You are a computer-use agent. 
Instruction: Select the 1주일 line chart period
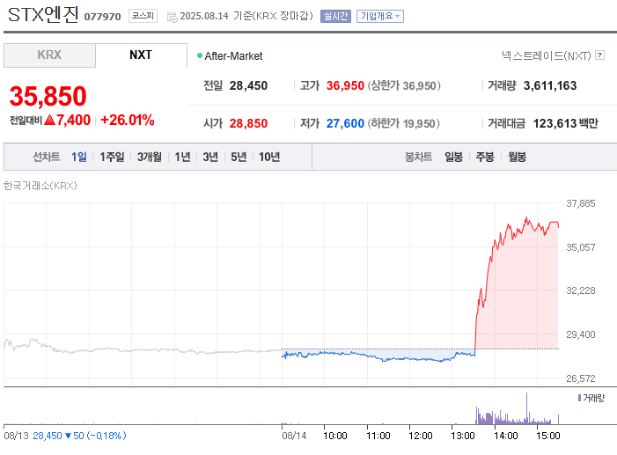(112, 157)
